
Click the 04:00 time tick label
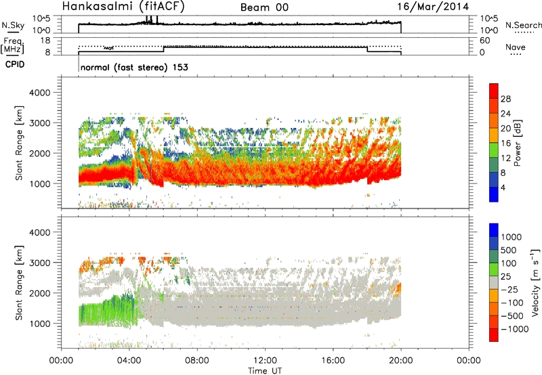coord(129,361)
